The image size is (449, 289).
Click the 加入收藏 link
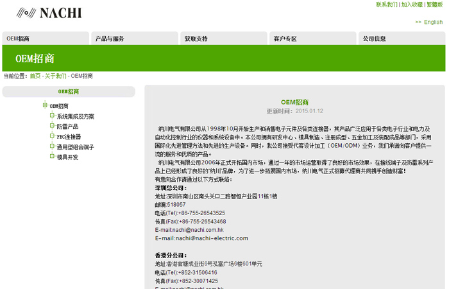tap(412, 4)
